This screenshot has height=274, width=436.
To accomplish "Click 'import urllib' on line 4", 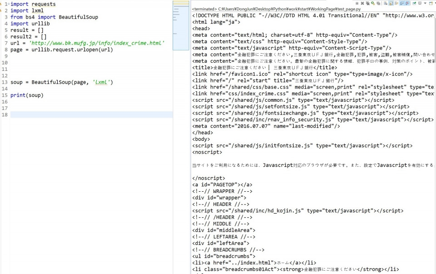I will pos(30,24).
